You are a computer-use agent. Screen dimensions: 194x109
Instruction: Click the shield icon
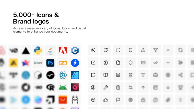coord(130,63)
